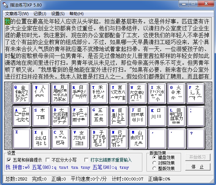Uncheck 五笔和拼音提示 checkbox
Screen dimensions: 216x185
pyautogui.click(x=9, y=160)
